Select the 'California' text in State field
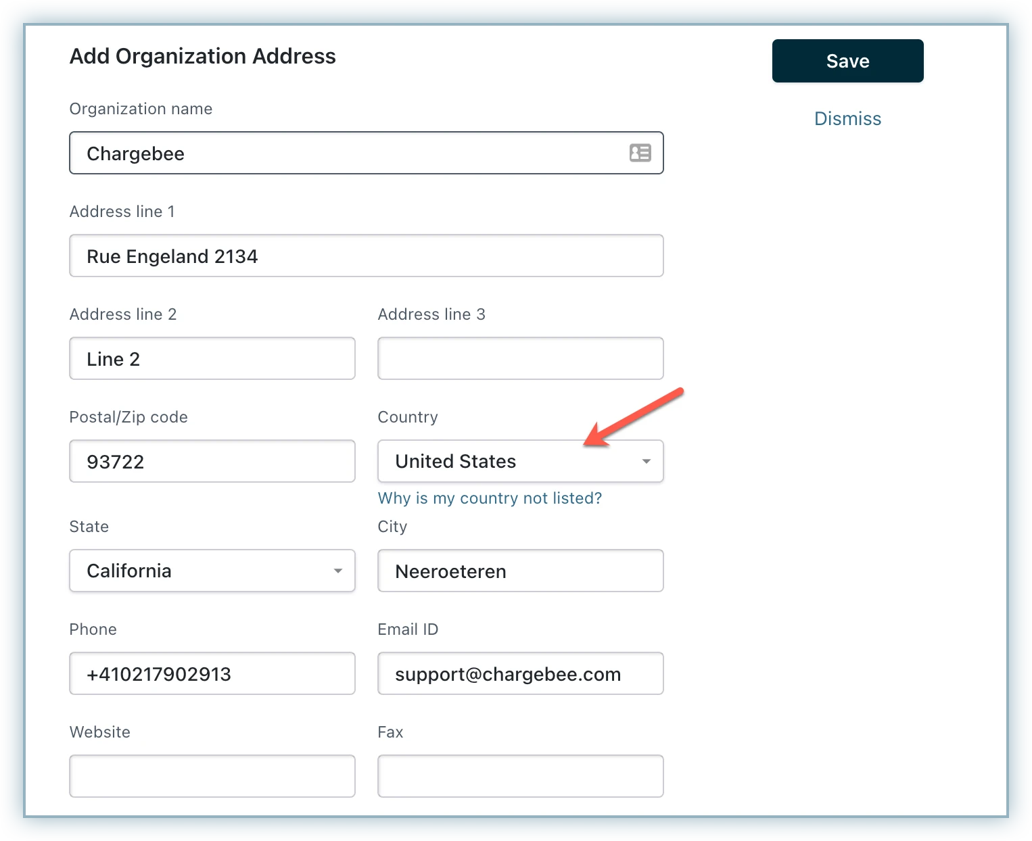Screen dimensions: 1032x841 129,571
